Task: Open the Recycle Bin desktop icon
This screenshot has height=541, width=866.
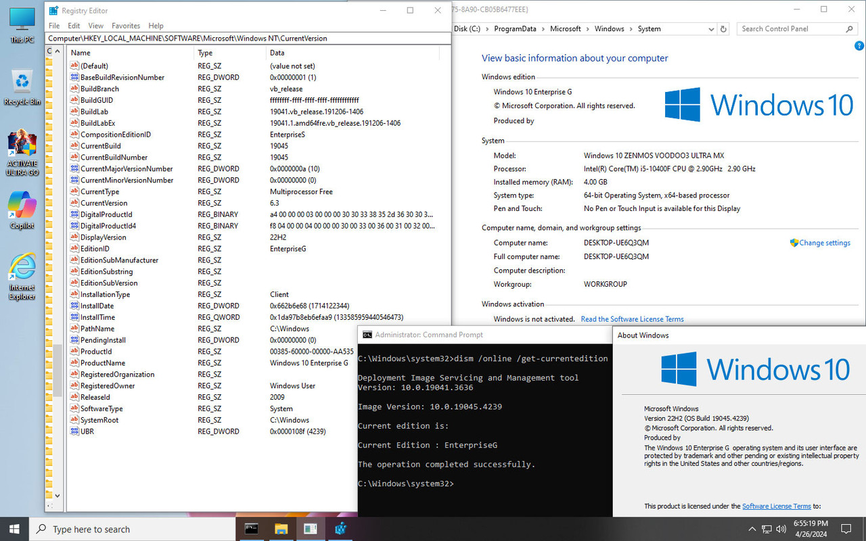Action: 22,88
